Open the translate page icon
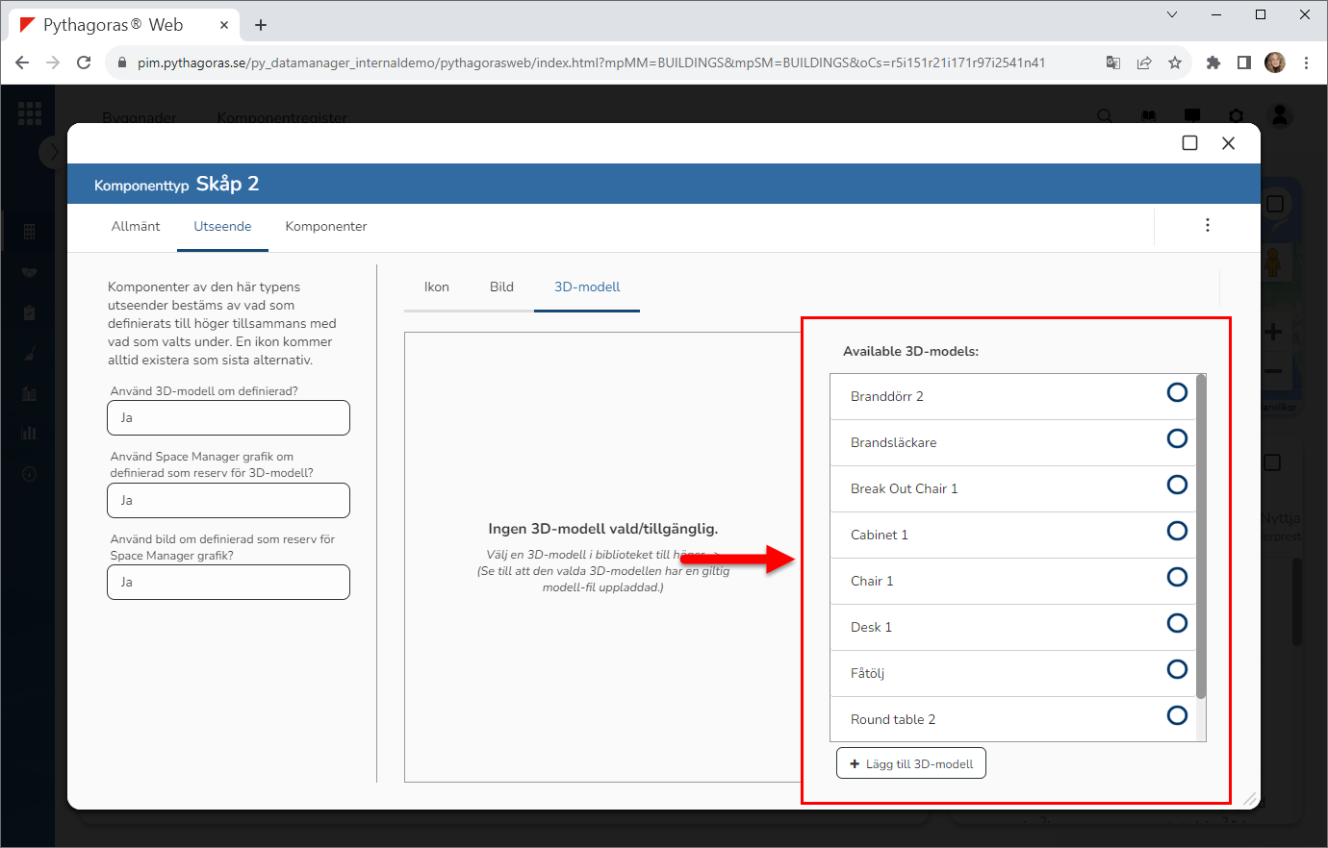Screen dimensions: 1328x848 [1113, 62]
